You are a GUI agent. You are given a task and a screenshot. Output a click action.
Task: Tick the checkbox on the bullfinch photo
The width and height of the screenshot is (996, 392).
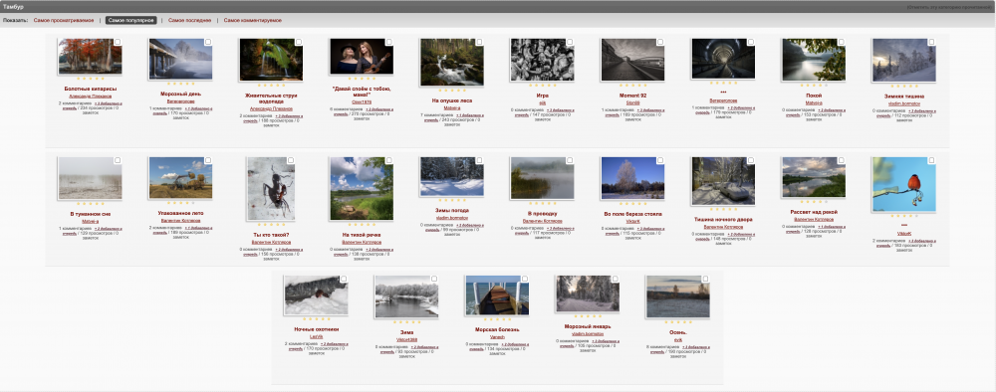[x=932, y=160]
